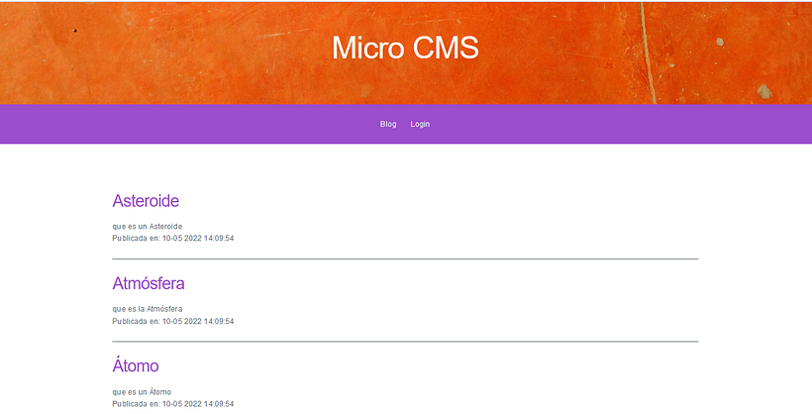Click the 'que es la Atmósfera' summary
This screenshot has height=414, width=812.
tap(148, 309)
